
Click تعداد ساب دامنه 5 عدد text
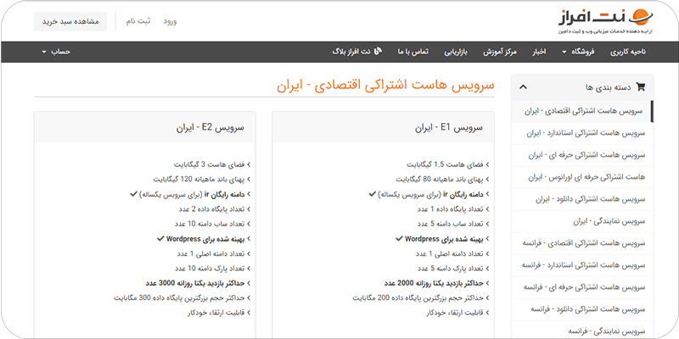click(x=450, y=224)
